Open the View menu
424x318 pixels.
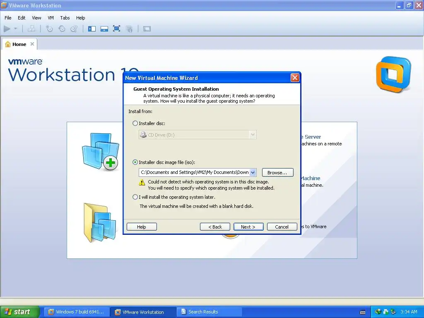tap(36, 18)
